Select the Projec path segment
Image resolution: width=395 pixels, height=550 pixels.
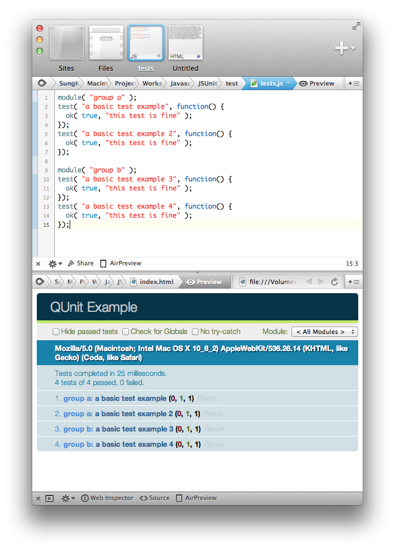124,83
